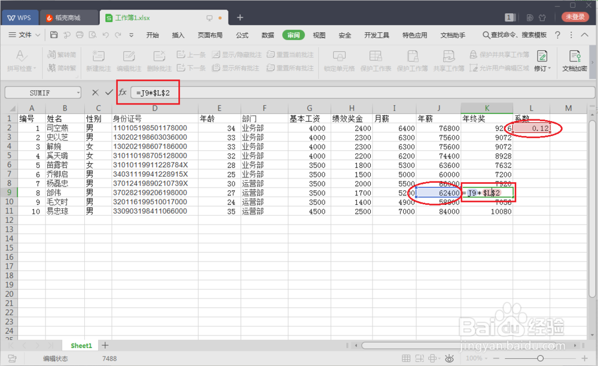Switch to the 公式 ribbon tab

click(x=242, y=35)
